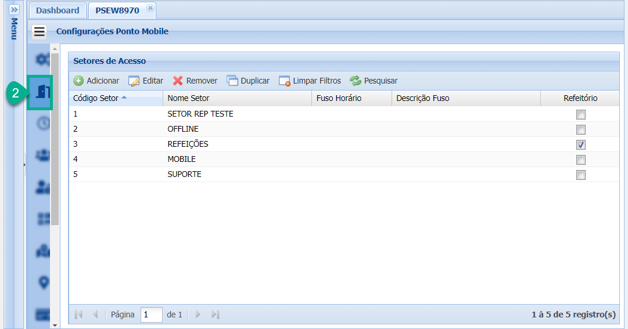Go to next page arrow

(198, 314)
